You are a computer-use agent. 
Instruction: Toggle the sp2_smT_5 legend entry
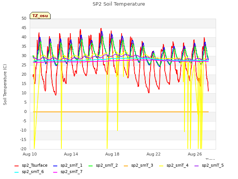[209, 166]
